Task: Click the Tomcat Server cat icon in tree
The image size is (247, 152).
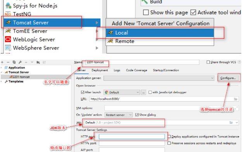Action: click(6, 72)
